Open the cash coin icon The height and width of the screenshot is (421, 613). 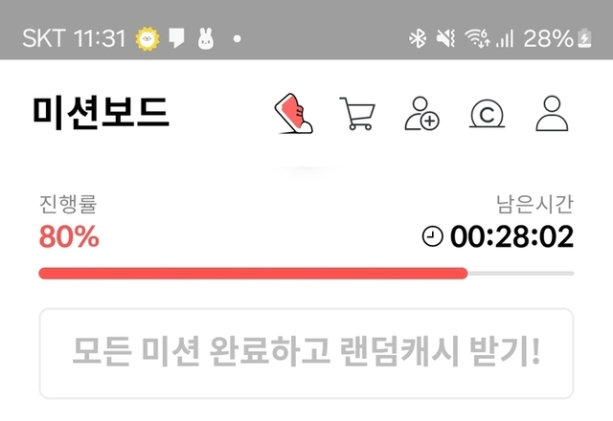[487, 114]
